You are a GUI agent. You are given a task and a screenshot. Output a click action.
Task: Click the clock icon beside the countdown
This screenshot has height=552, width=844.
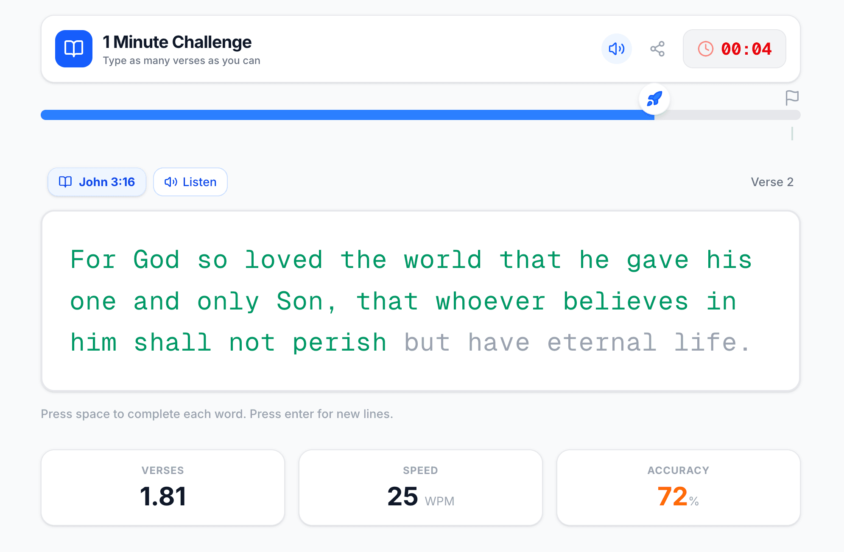click(x=705, y=49)
